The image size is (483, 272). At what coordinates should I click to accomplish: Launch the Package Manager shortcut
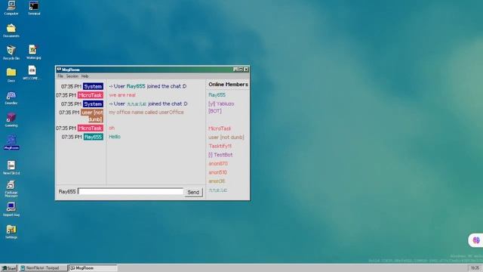[x=11, y=189]
